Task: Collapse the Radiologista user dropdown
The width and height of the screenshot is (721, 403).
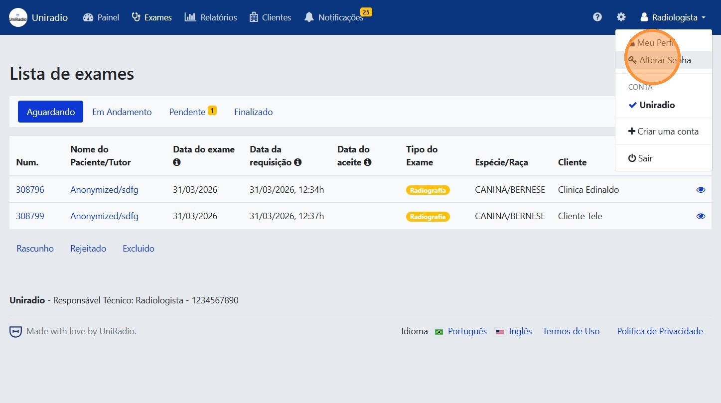Action: [673, 17]
